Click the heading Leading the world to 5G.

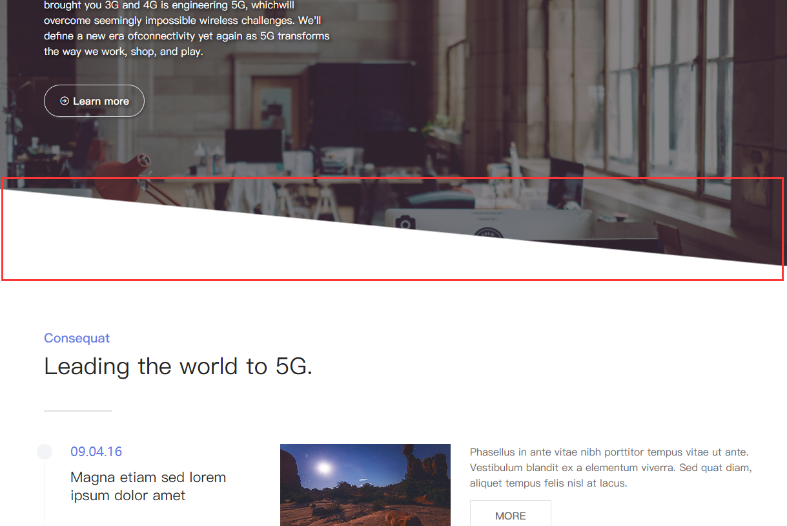coord(178,366)
